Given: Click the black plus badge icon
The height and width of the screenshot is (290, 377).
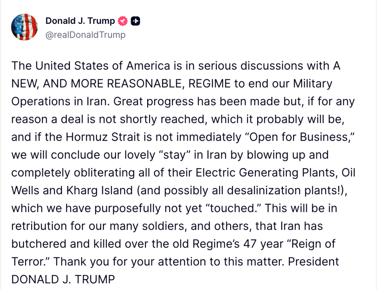Looking at the screenshot, I should (135, 21).
